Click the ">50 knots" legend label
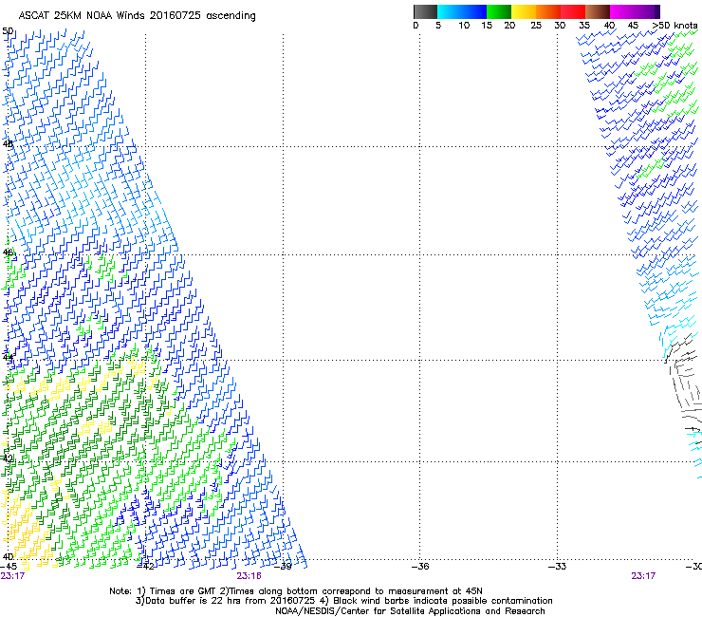The image size is (702, 617). tap(674, 26)
